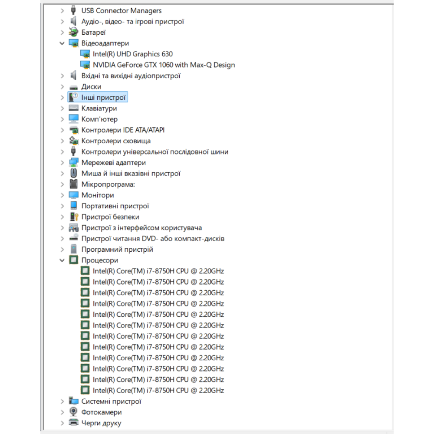Screen dimensions: 434x434
Task: Click the disk drive icon beside Диски
Action: click(73, 87)
